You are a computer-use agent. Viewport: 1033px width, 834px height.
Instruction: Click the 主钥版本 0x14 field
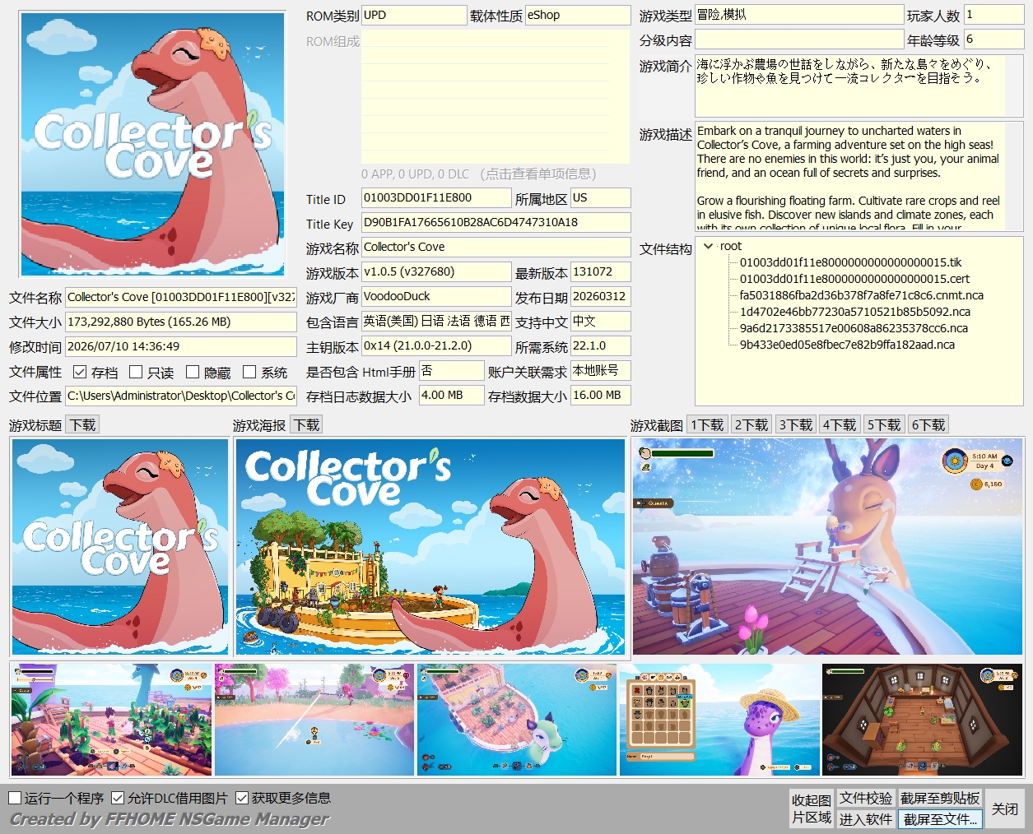pos(436,346)
